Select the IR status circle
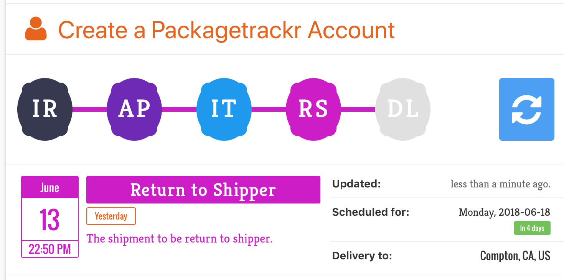564x280 pixels. click(x=45, y=109)
